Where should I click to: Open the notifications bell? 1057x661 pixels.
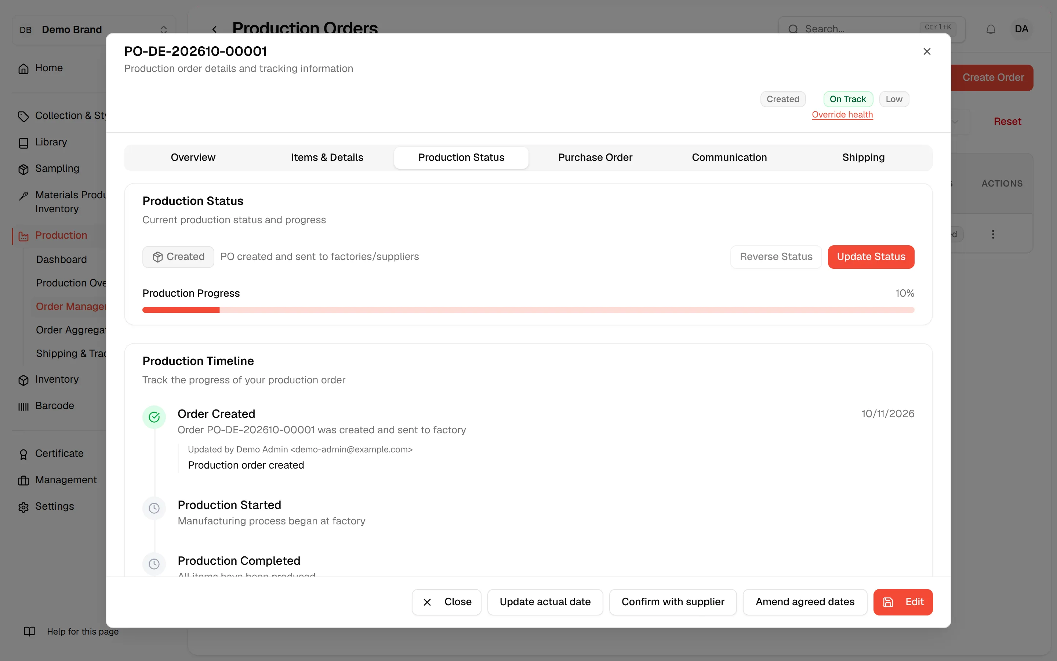tap(991, 29)
